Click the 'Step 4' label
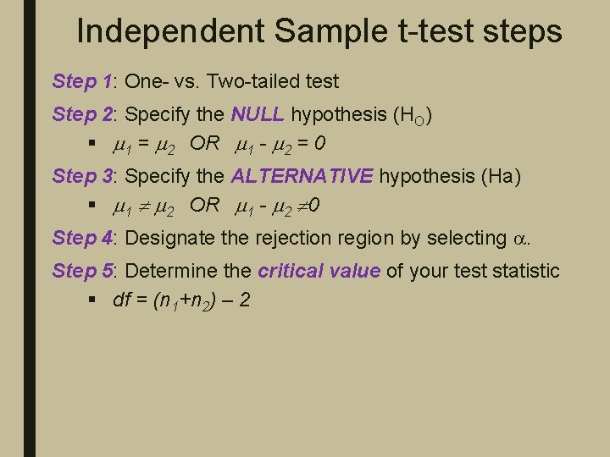The width and height of the screenshot is (610, 457). 82,239
